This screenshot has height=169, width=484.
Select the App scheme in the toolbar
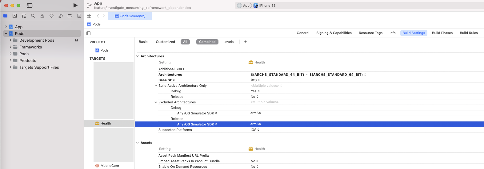click(243, 6)
